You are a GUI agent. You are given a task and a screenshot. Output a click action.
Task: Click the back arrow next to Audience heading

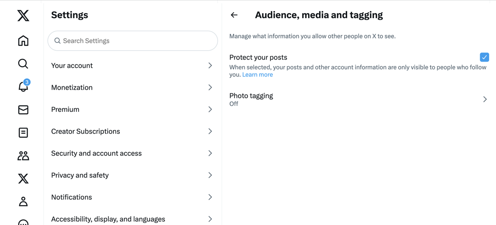pos(234,15)
